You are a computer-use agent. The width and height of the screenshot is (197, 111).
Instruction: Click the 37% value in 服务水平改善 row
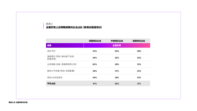(x=117, y=71)
